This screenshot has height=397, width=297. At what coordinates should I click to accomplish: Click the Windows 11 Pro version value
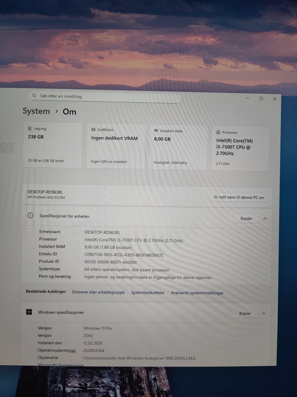[x=98, y=328]
